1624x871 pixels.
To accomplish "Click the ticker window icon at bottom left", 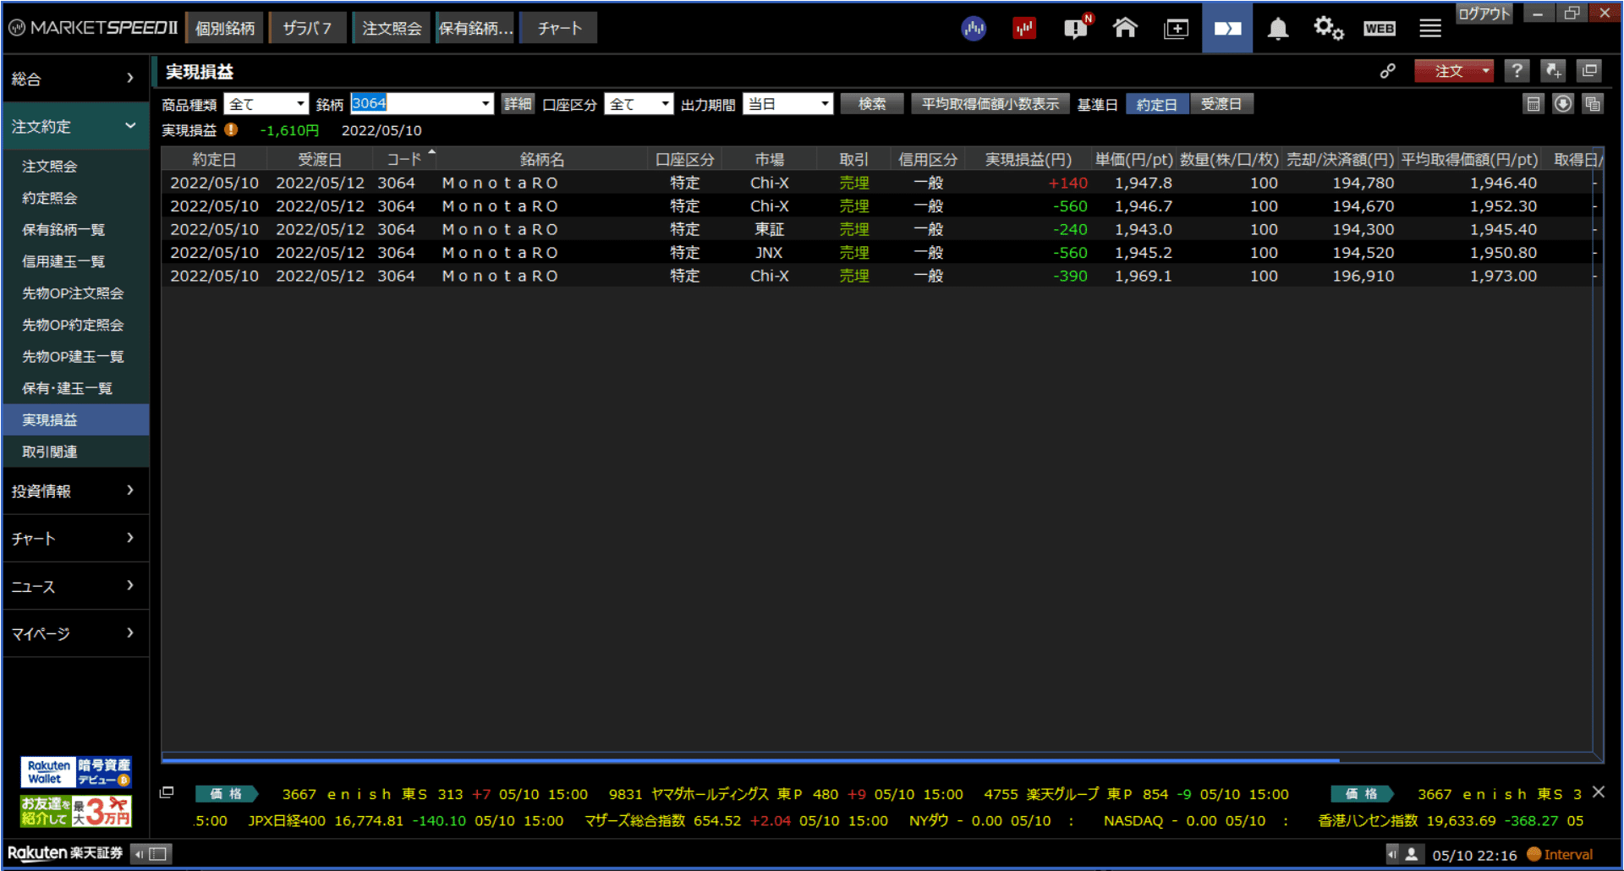I will point(167,792).
